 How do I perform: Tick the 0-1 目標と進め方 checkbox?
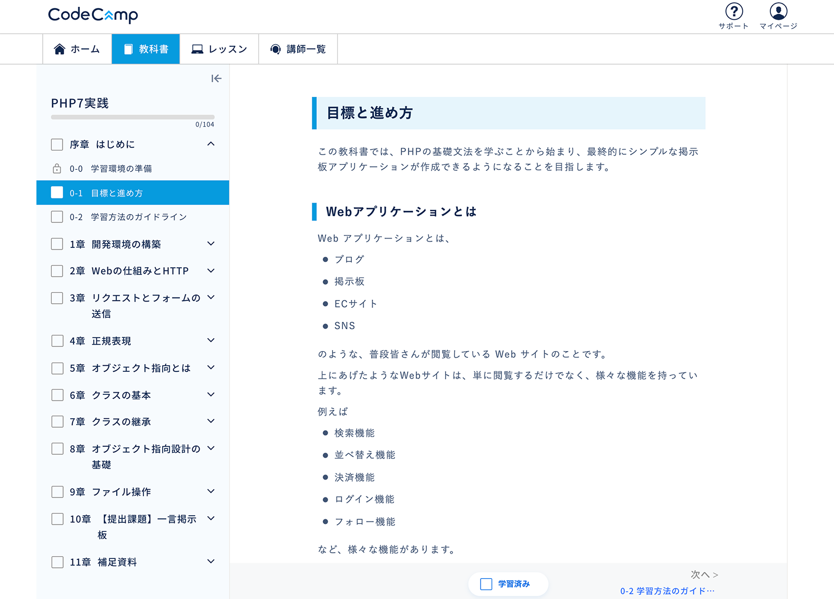point(57,193)
